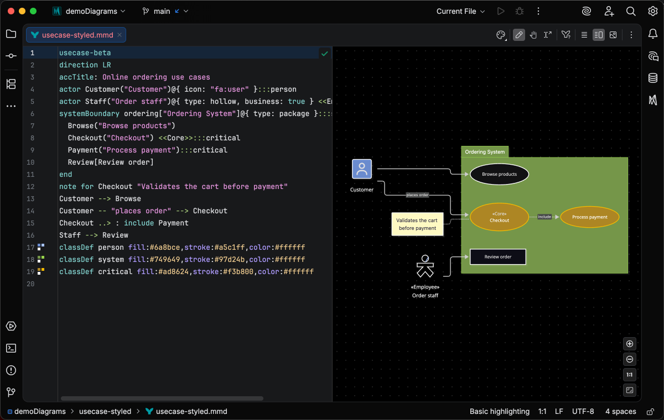Open the editor toolbar more options
This screenshot has height=420, width=664.
pyautogui.click(x=631, y=35)
